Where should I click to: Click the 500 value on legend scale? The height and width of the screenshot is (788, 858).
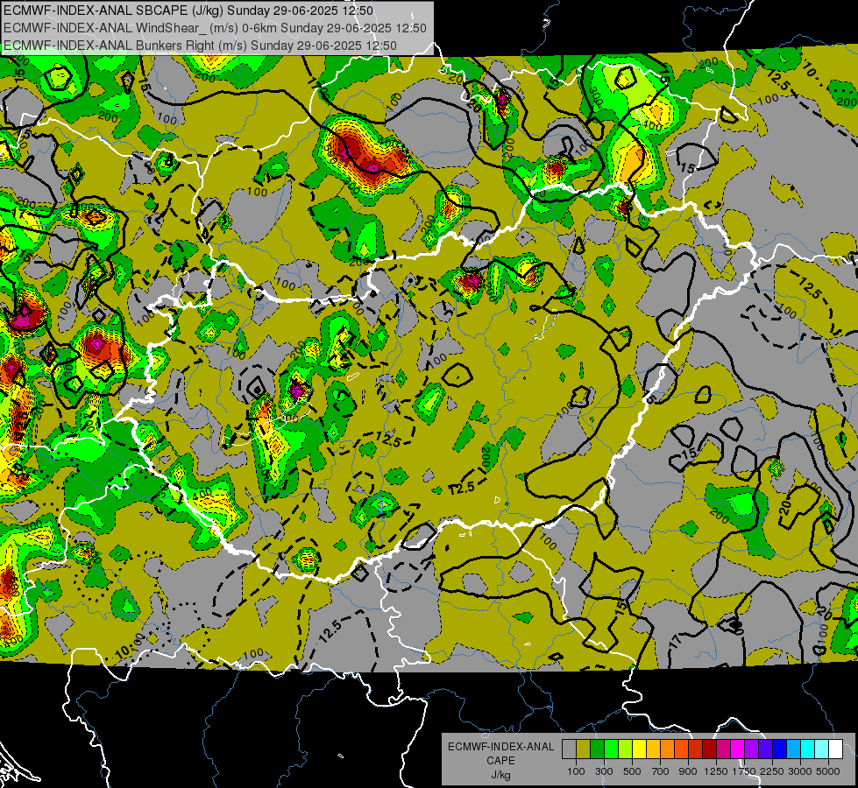(x=632, y=771)
